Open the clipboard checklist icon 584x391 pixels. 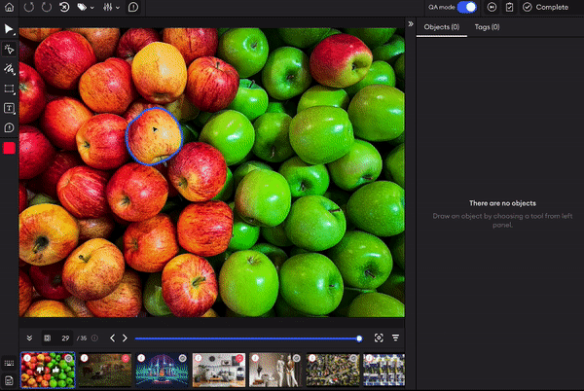click(510, 7)
